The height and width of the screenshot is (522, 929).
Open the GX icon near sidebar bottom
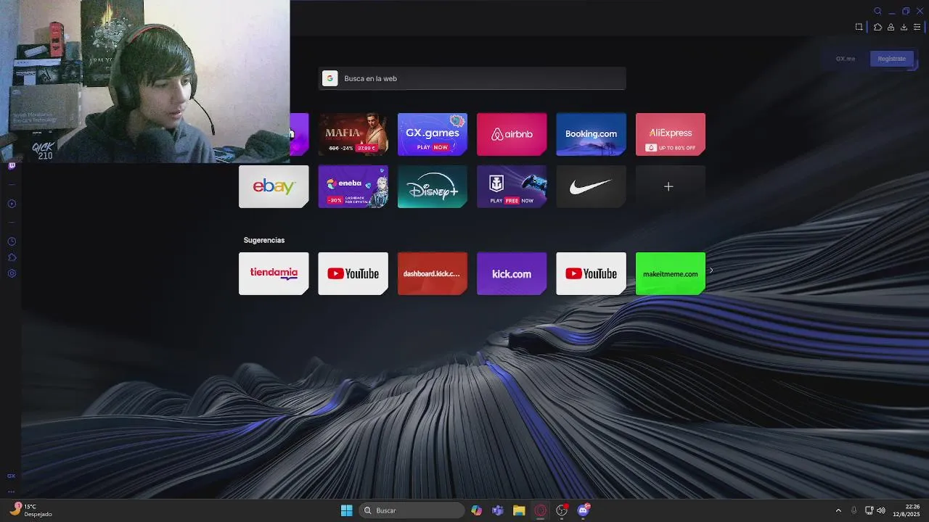pyautogui.click(x=11, y=476)
